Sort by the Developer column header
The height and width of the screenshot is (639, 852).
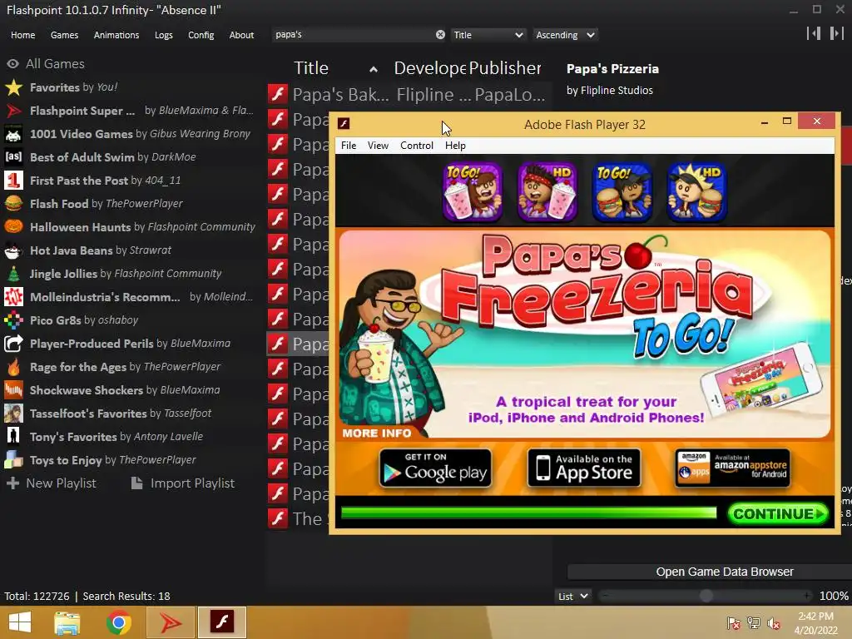[430, 68]
